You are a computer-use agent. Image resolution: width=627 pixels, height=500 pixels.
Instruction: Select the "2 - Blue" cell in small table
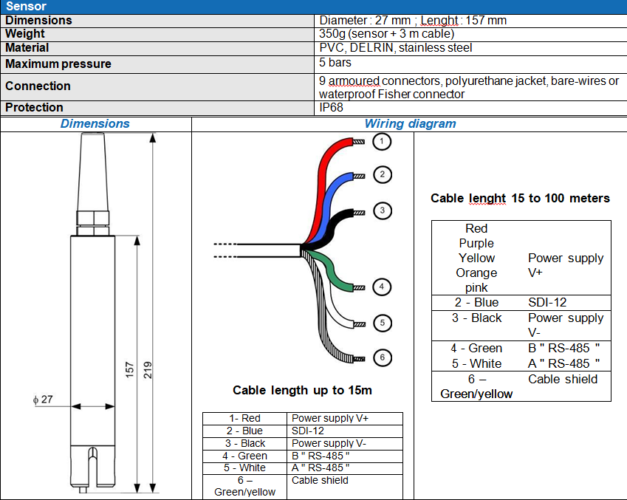[244, 431]
